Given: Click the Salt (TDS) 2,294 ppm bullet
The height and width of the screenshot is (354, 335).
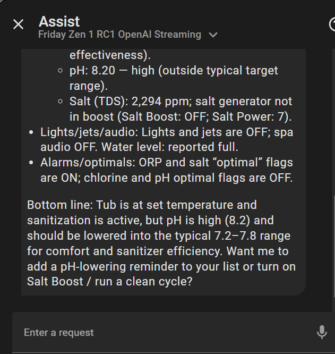Looking at the screenshot, I should (181, 101).
